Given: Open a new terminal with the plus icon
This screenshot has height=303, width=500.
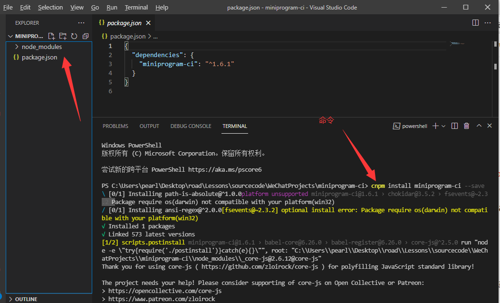Looking at the screenshot, I should coord(435,126).
